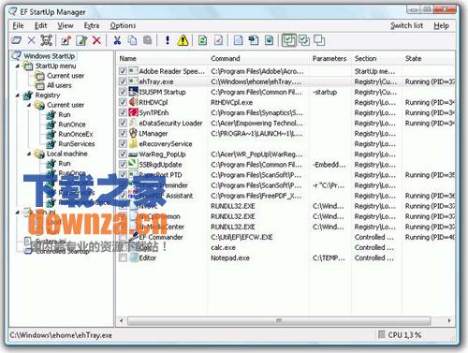Viewport: 468px width, 353px height.
Task: Click the Switch list menu item
Action: 406,25
